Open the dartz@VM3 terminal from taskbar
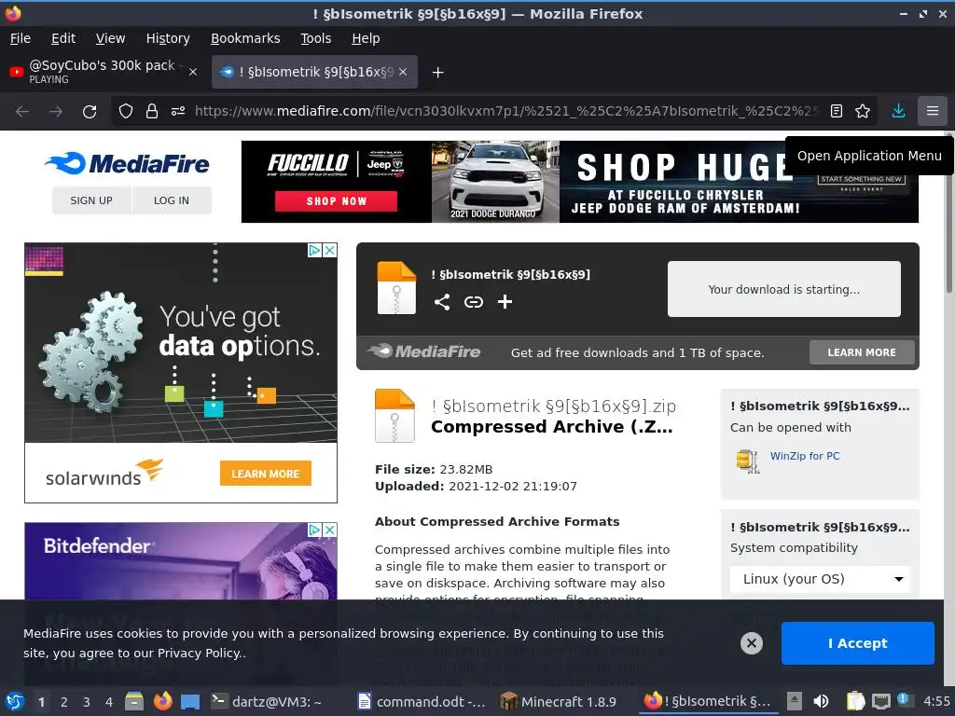Image resolution: width=955 pixels, height=716 pixels. pos(266,702)
